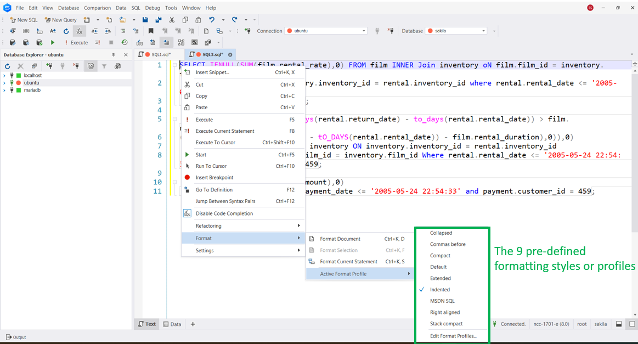
Task: Open the Connection dropdown showing ubuntu
Action: click(x=326, y=31)
